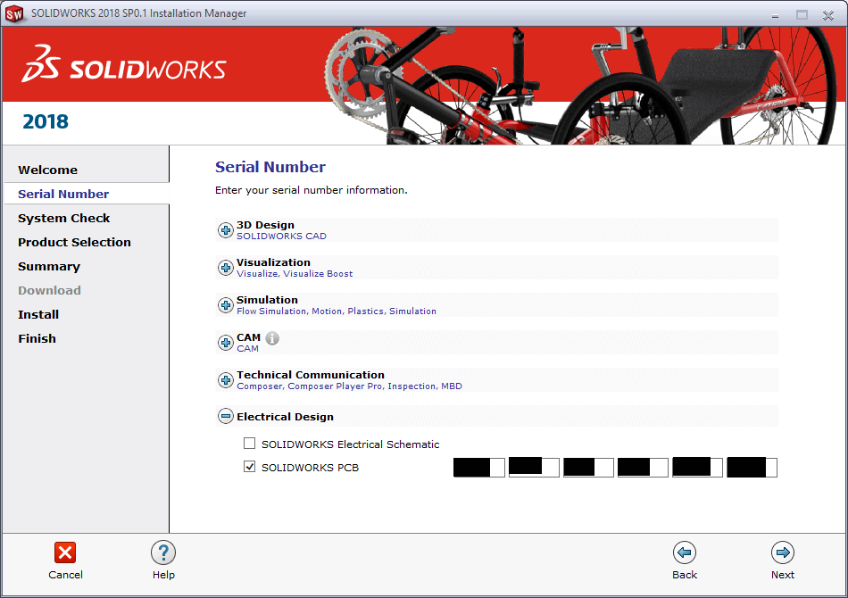Open Help with the question mark icon
This screenshot has width=848, height=598.
(163, 552)
